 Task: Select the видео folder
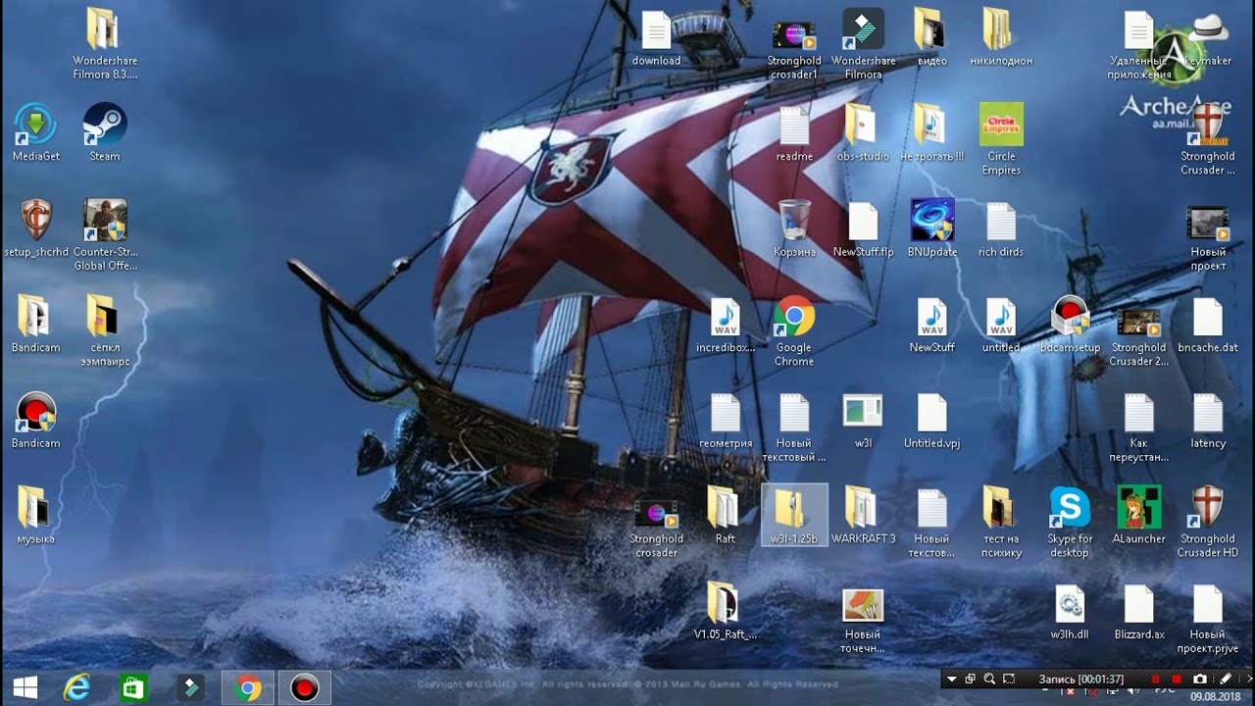pyautogui.click(x=931, y=37)
